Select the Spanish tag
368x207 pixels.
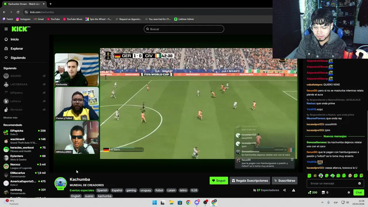[102, 190]
